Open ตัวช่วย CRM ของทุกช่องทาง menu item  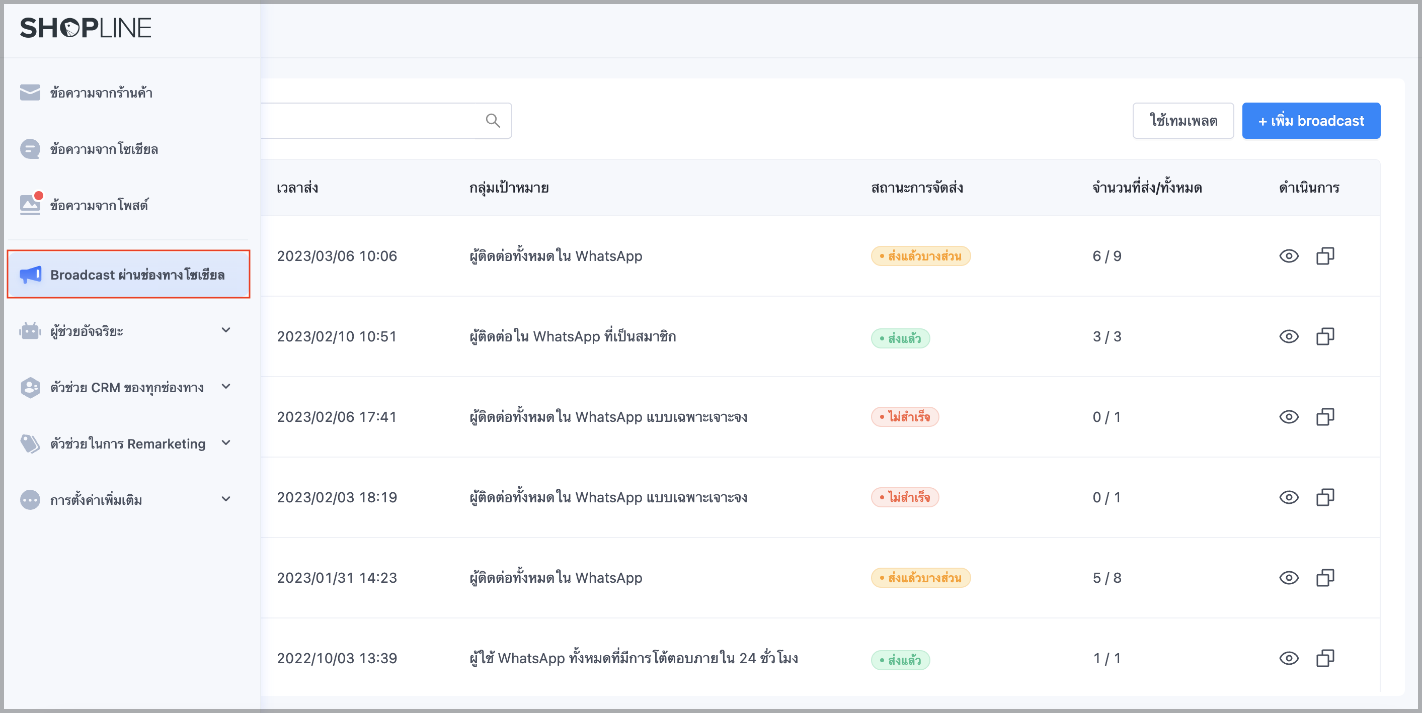click(x=128, y=387)
